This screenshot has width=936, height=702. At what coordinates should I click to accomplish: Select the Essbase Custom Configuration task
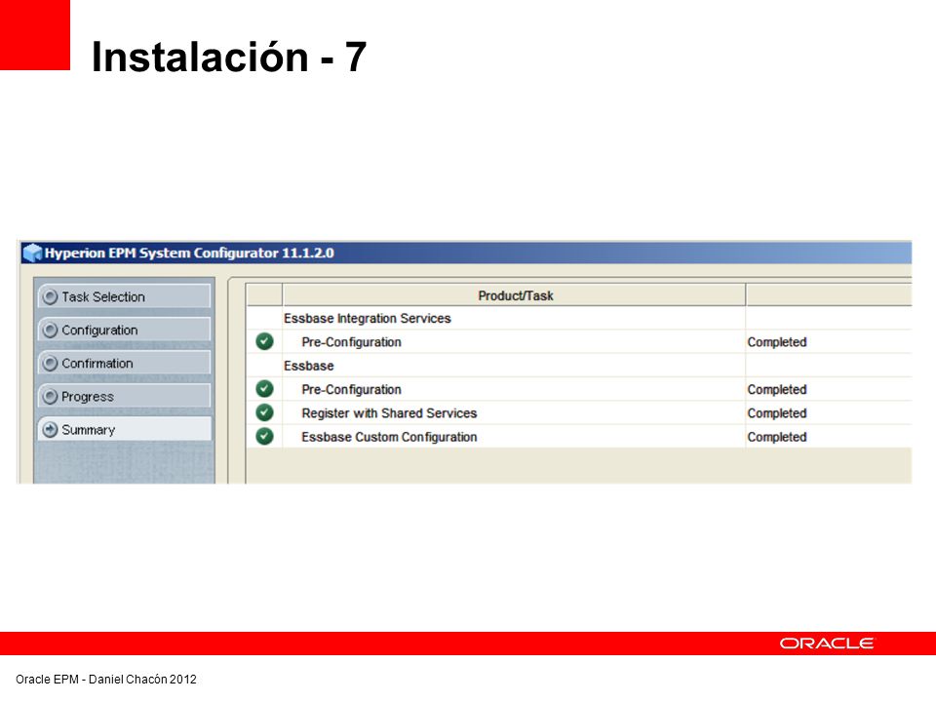tap(389, 437)
